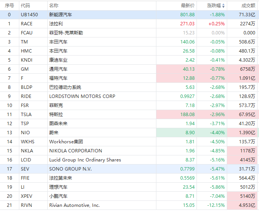Select the 法拉利 stock name
This screenshot has height=211, width=259.
click(x=56, y=24)
